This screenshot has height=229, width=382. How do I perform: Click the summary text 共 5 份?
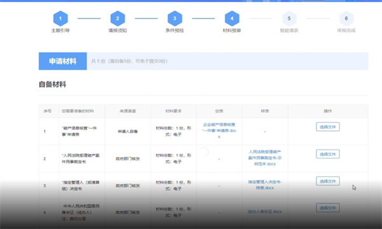(99, 61)
